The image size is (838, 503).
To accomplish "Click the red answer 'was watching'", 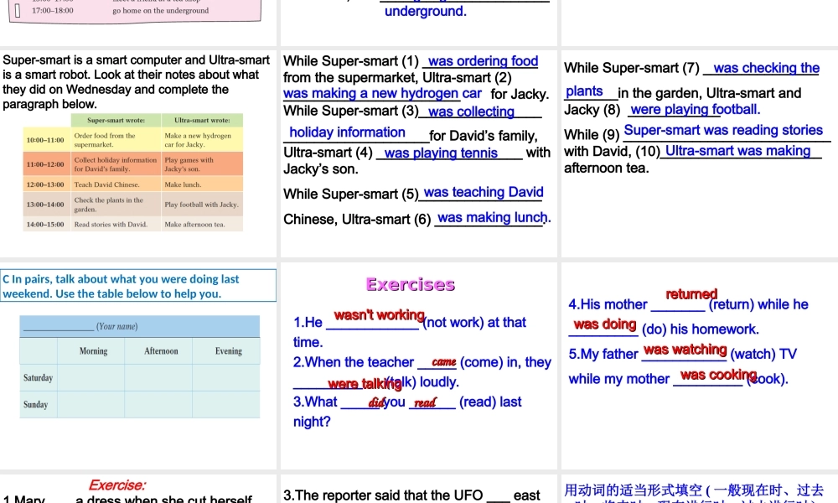I will pos(685,350).
